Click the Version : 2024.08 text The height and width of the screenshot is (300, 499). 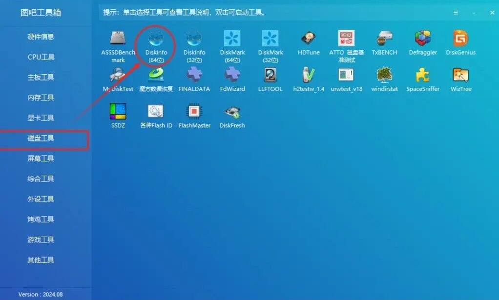point(41,295)
